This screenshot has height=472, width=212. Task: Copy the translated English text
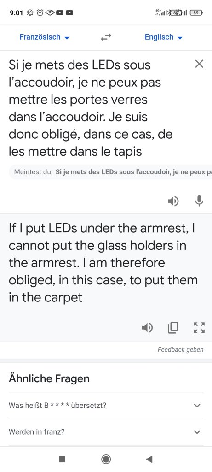(173, 328)
